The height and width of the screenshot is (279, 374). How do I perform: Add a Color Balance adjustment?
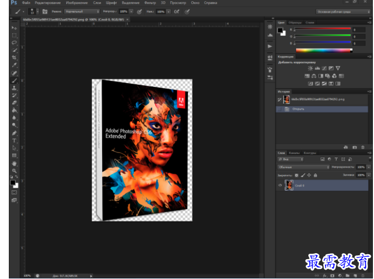click(314, 76)
